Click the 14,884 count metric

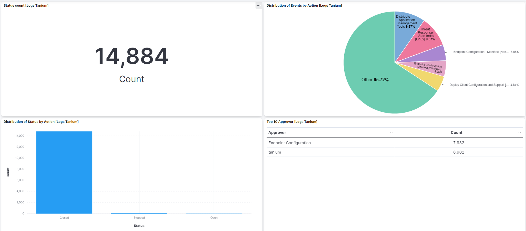[131, 56]
